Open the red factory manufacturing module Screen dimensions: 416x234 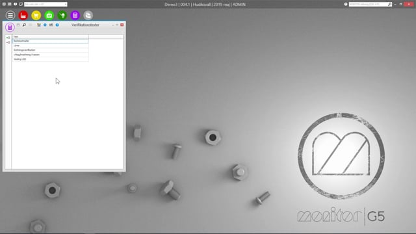(x=23, y=16)
